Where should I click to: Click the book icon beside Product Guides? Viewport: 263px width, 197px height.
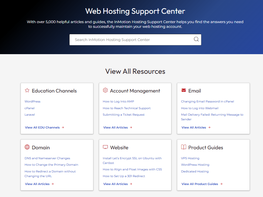tap(184, 147)
